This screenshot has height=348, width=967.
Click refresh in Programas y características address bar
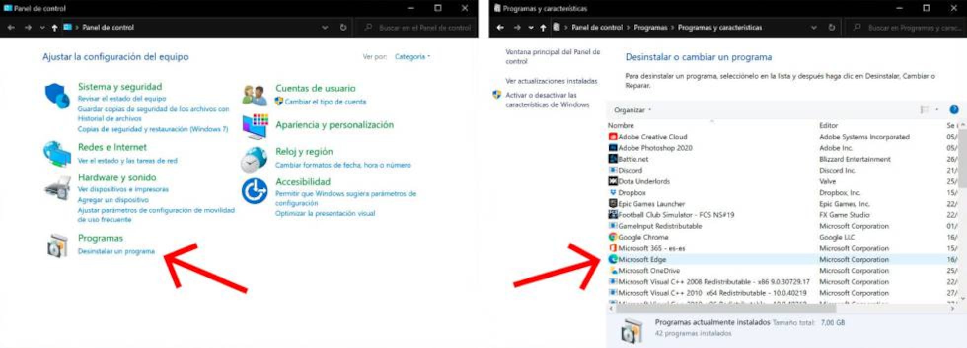[832, 28]
